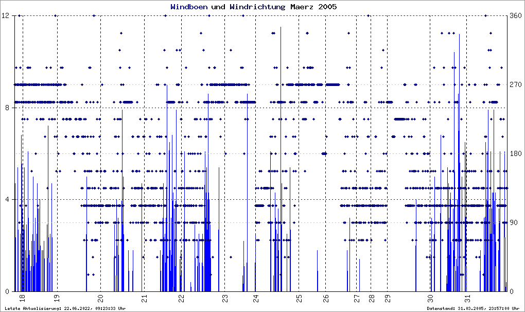Click the left axis value 12
Viewport: 525px width, 312px height.
(x=5, y=15)
